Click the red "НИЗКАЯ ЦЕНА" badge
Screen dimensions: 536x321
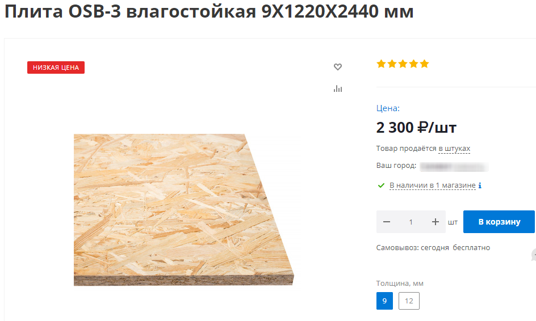(x=56, y=67)
